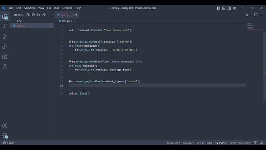266x150 pixels.
Task: Open the Terminal menu
Action: coord(67,8)
